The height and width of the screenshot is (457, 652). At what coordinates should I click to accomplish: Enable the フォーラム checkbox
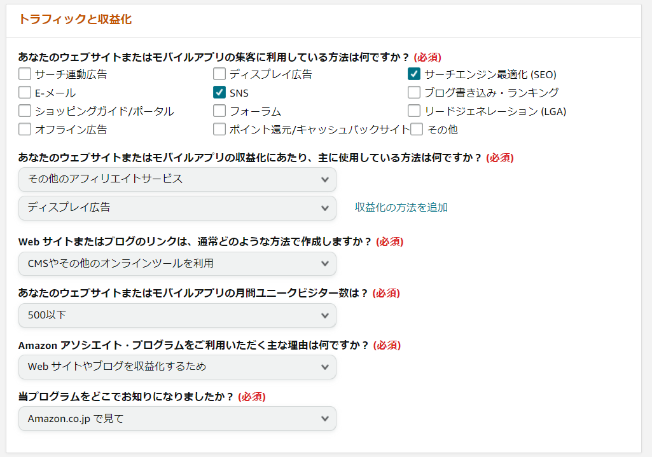[219, 111]
